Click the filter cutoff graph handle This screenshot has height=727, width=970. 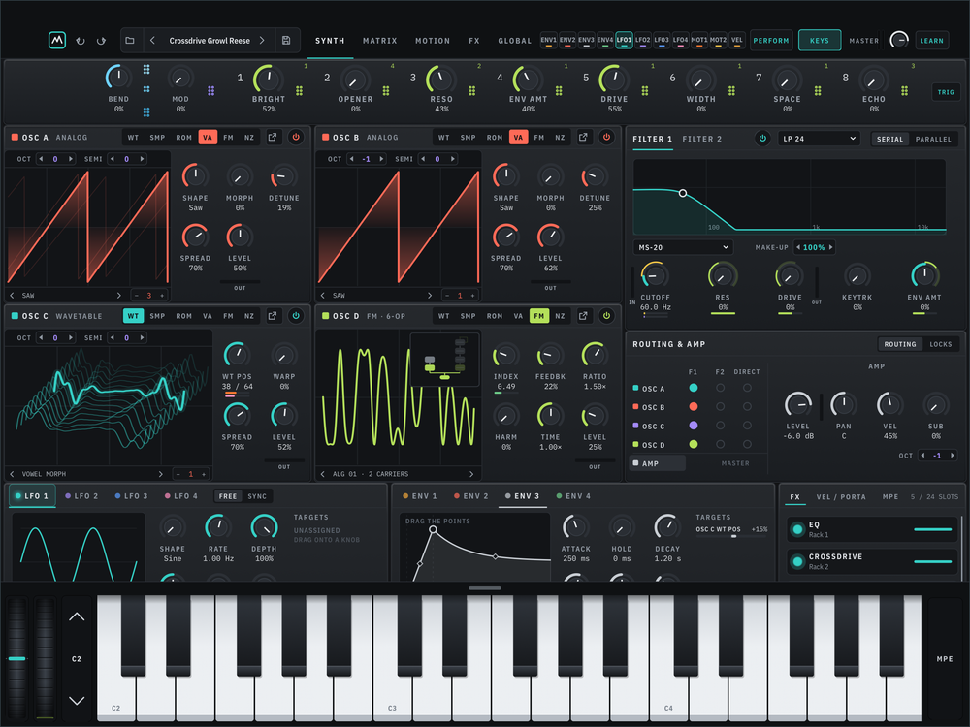682,194
